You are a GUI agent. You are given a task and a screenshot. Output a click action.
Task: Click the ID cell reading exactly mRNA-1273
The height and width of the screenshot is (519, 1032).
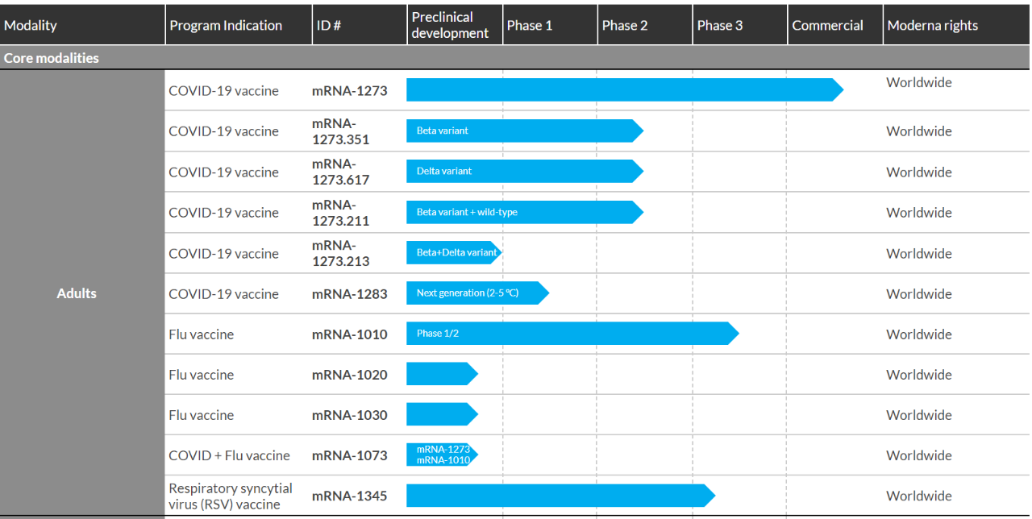[350, 91]
